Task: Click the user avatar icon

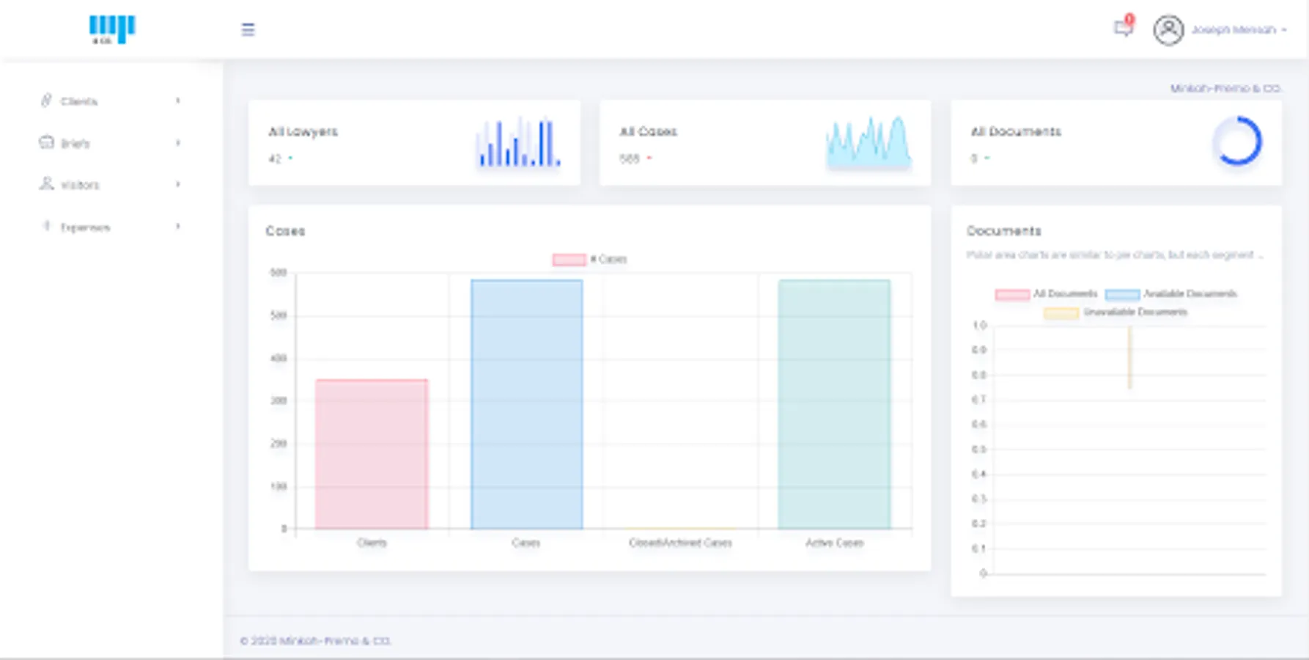Action: point(1168,30)
